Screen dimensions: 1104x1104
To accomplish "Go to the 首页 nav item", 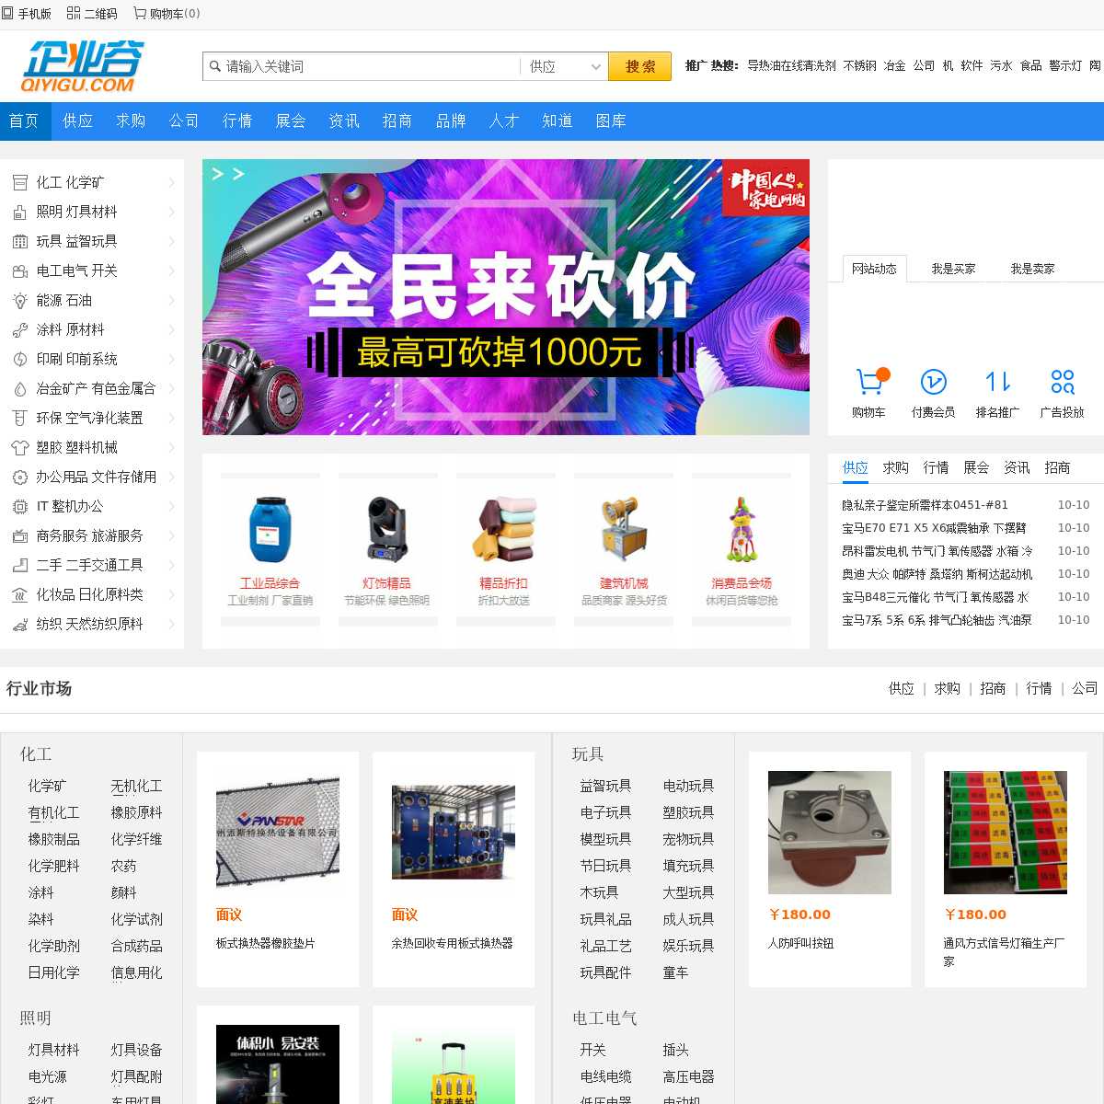I will coord(24,121).
